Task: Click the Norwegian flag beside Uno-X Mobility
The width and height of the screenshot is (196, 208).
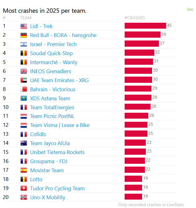Action: [x=24, y=197]
